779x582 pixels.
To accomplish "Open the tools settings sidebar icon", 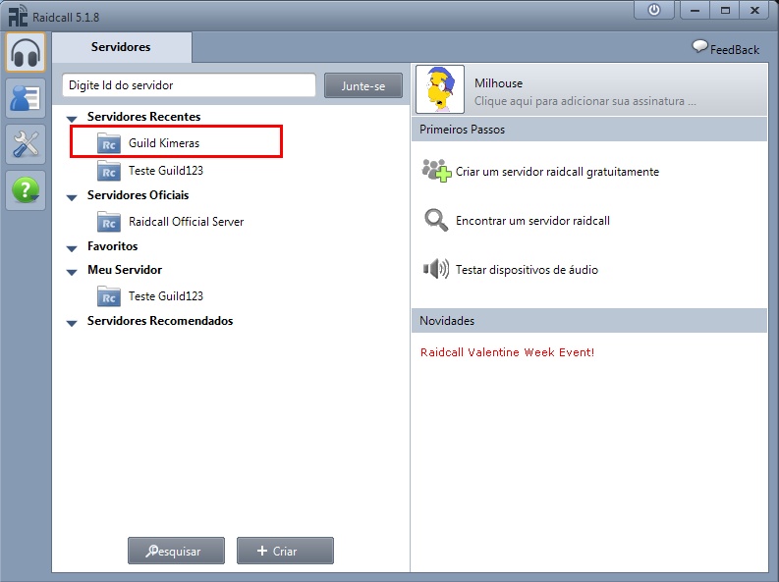I will (x=26, y=144).
